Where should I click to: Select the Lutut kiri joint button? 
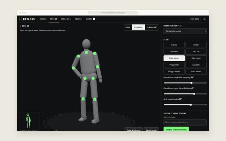[196, 65]
